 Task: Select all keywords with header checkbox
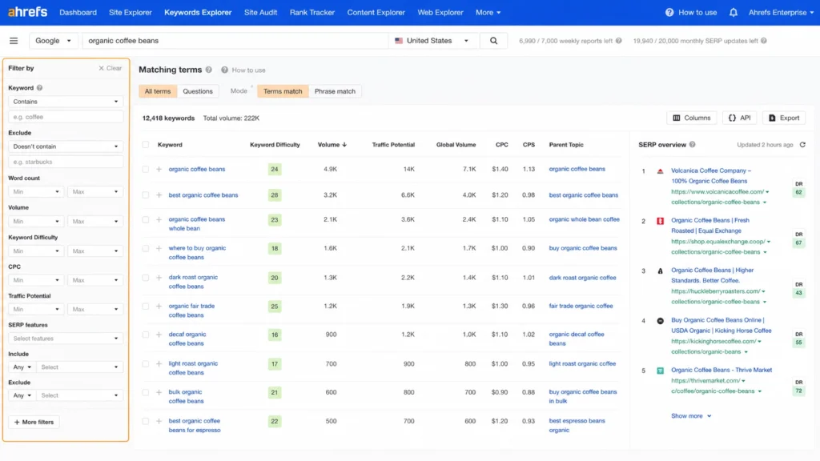coord(146,145)
